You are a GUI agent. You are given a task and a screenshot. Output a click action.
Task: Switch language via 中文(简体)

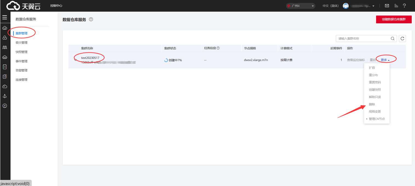click(331, 6)
